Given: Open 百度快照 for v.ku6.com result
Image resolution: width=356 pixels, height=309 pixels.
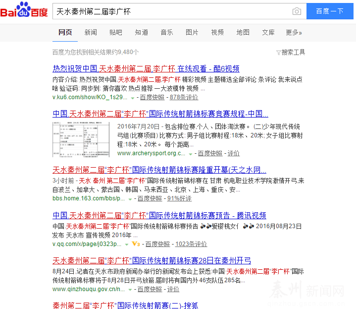Looking at the screenshot, I should pyautogui.click(x=152, y=97).
